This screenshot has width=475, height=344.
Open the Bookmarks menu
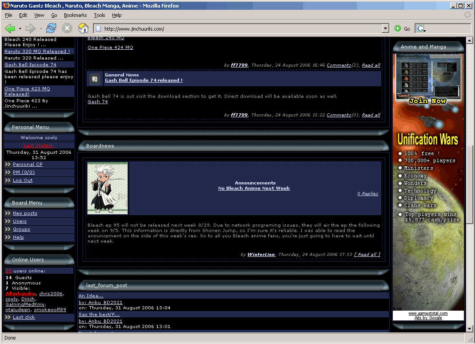pyautogui.click(x=75, y=15)
